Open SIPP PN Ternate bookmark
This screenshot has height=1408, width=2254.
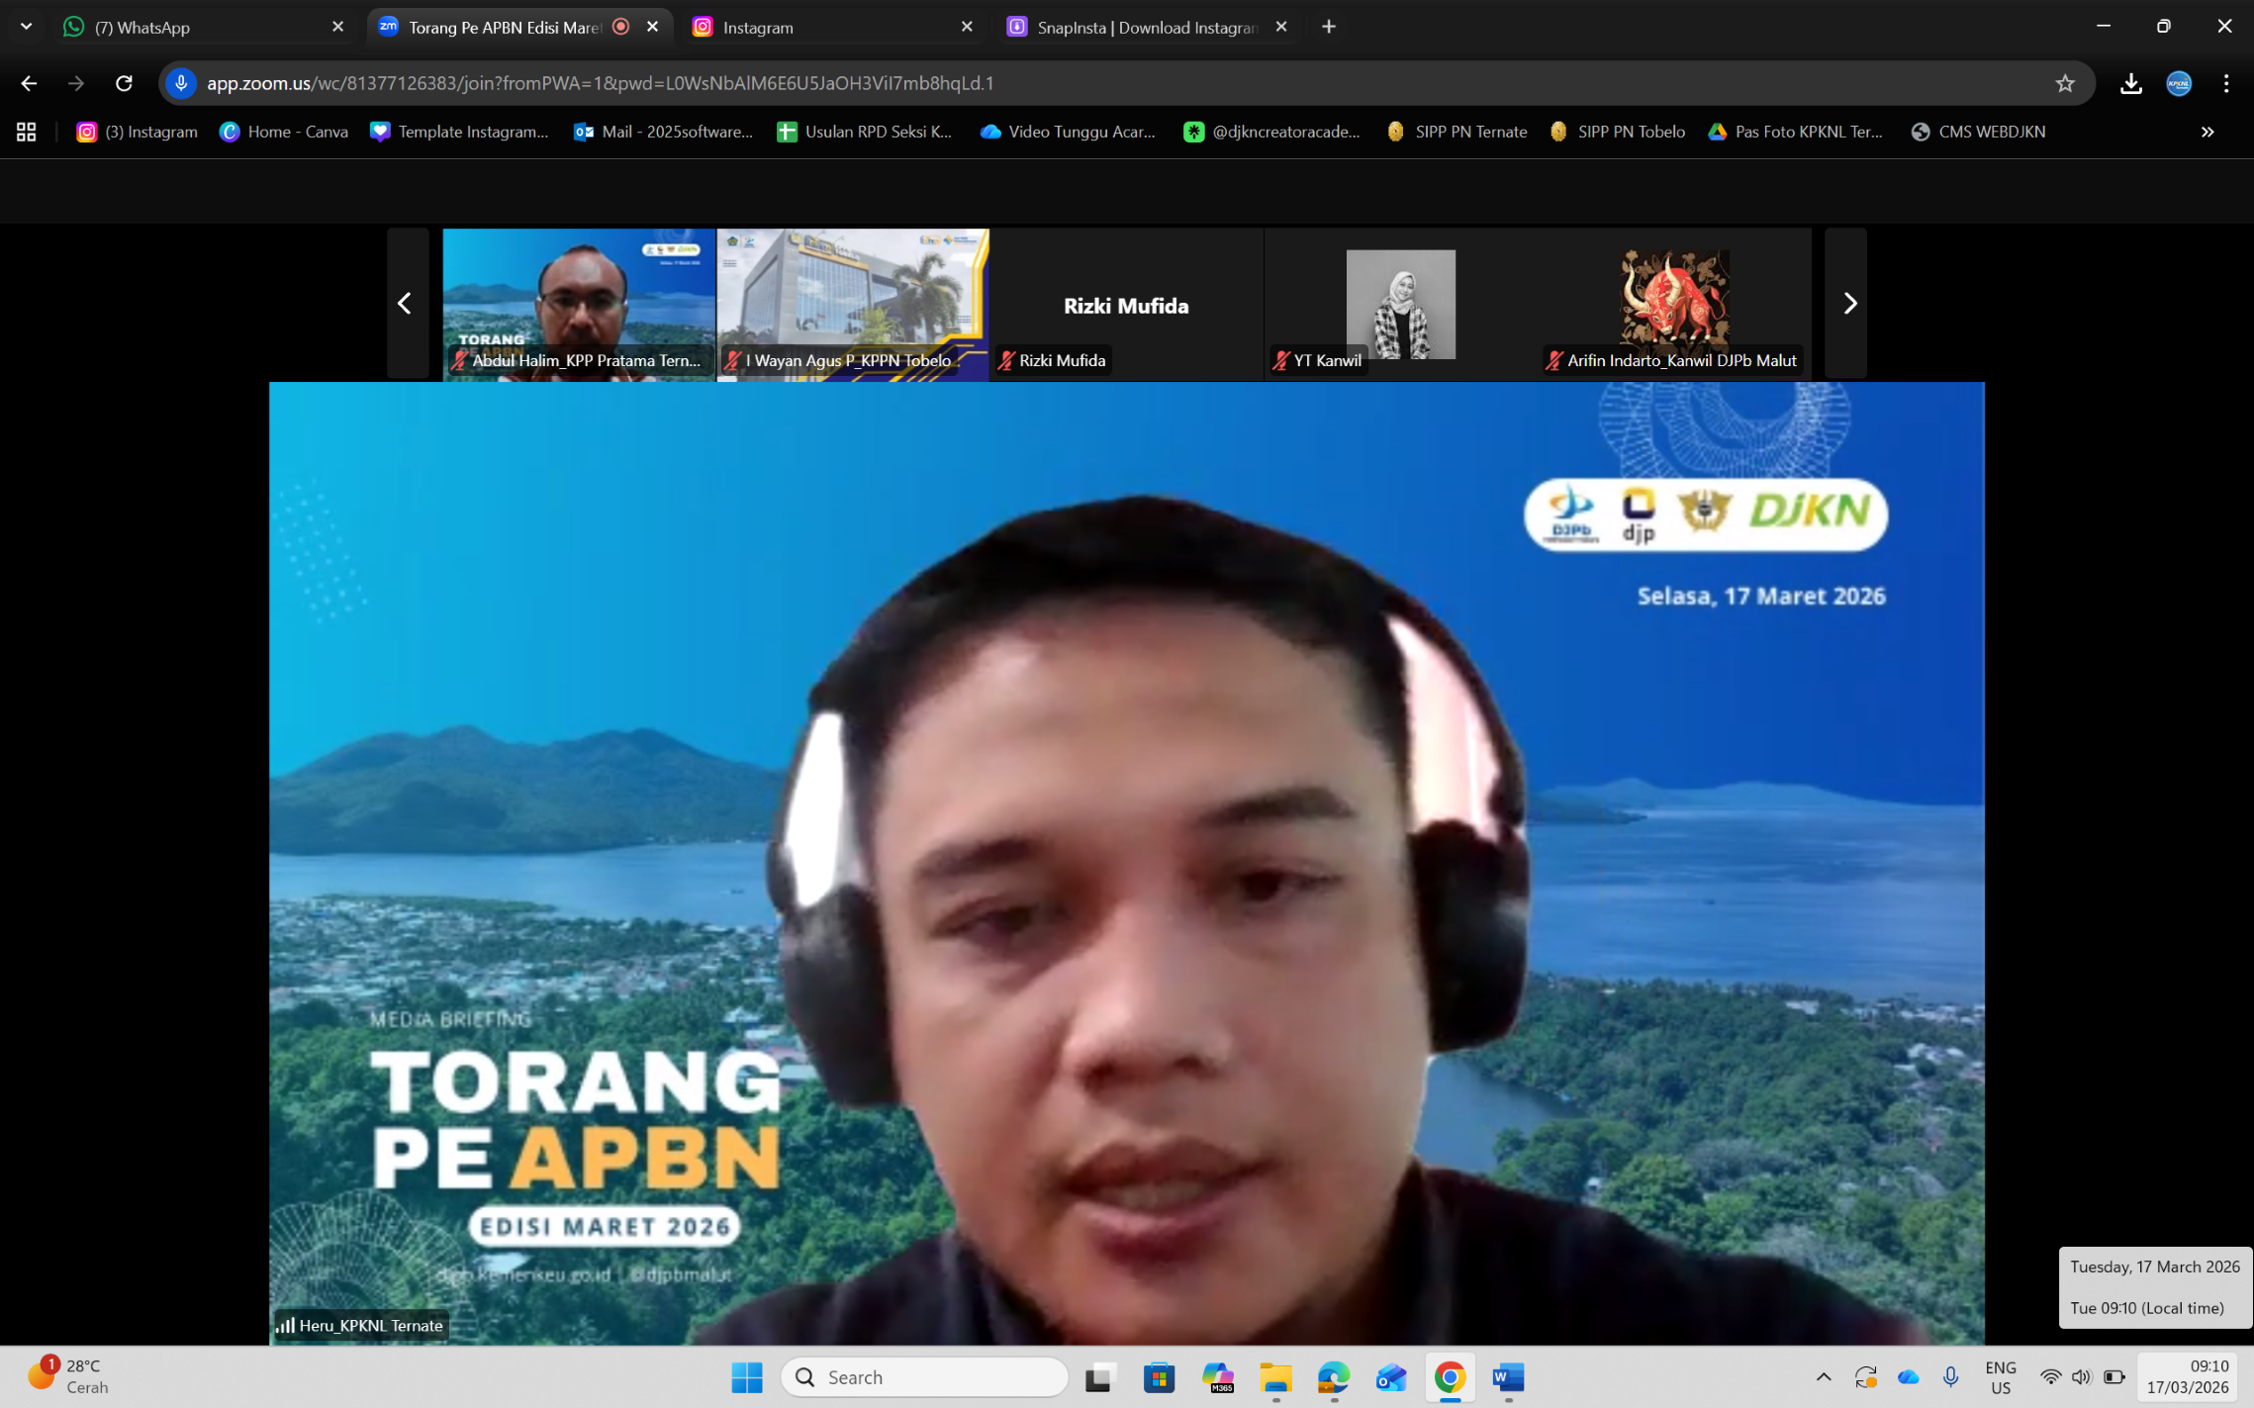(x=1456, y=132)
